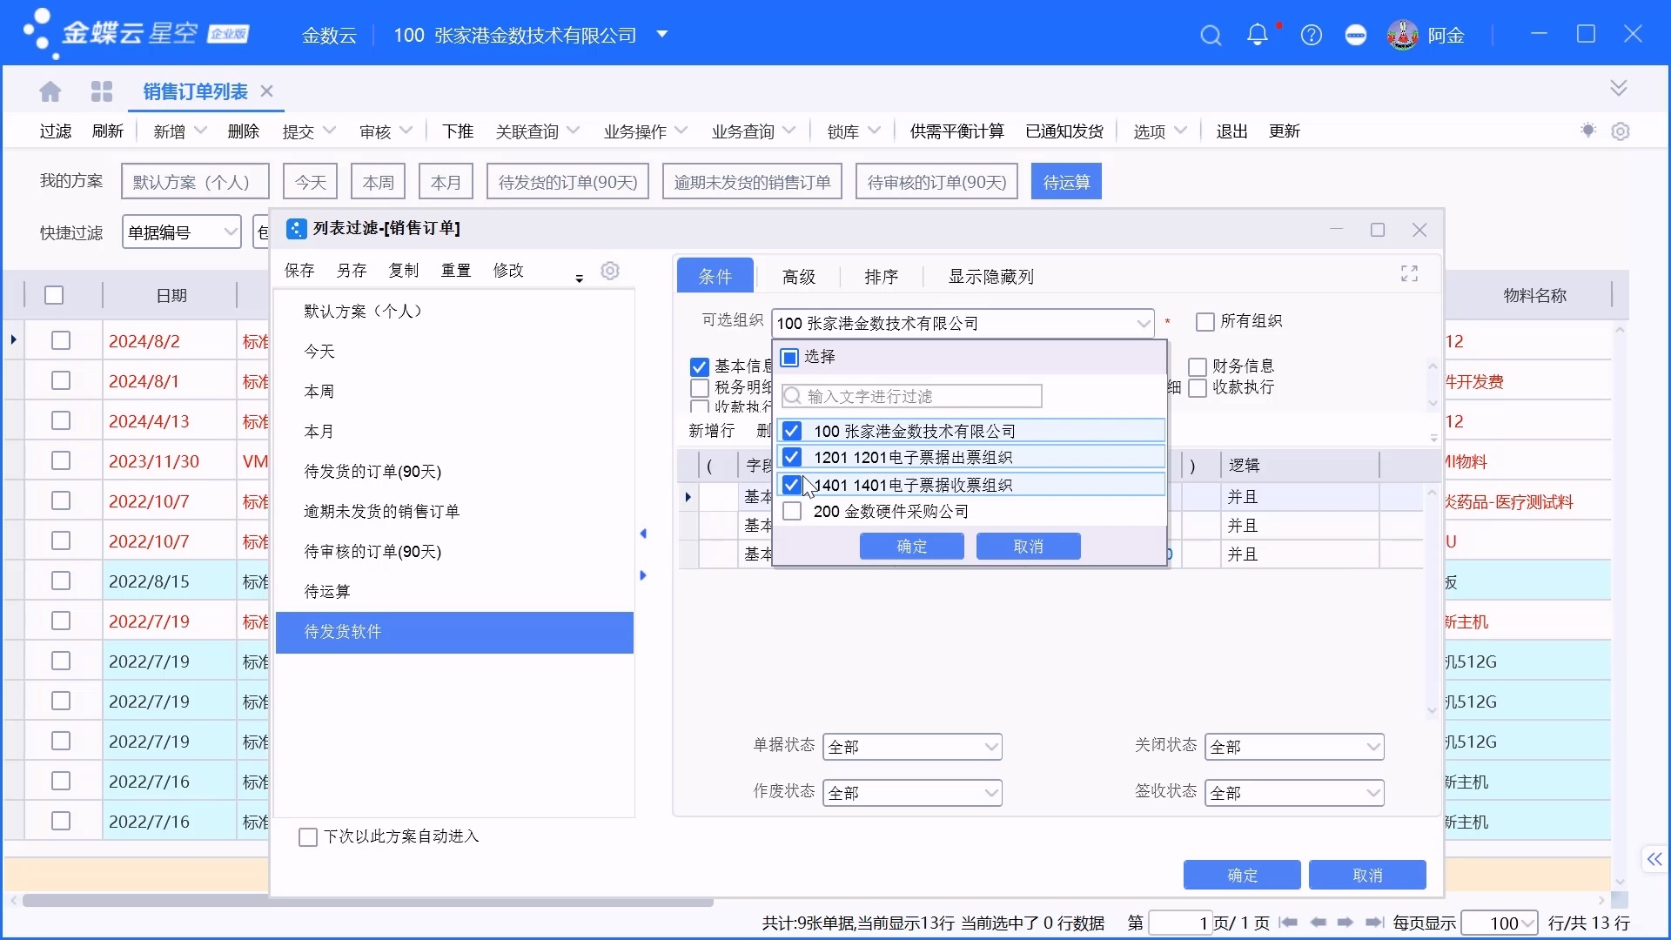The image size is (1671, 940).
Task: Confirm the organization selection with 确定
Action: pyautogui.click(x=911, y=547)
